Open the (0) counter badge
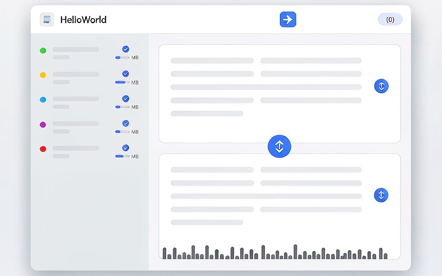 click(390, 19)
